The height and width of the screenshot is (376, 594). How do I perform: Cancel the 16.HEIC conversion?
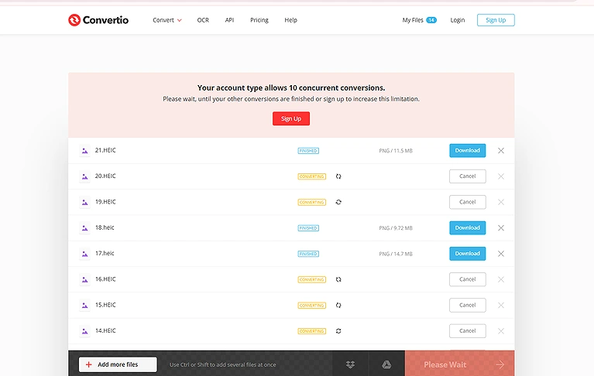468,279
